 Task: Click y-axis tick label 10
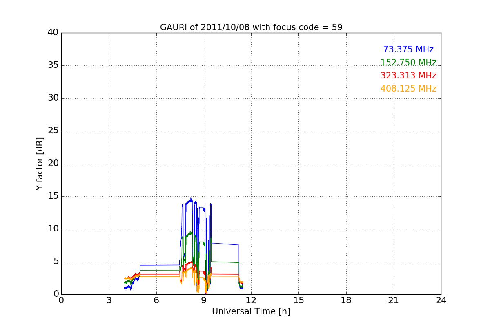(53, 229)
